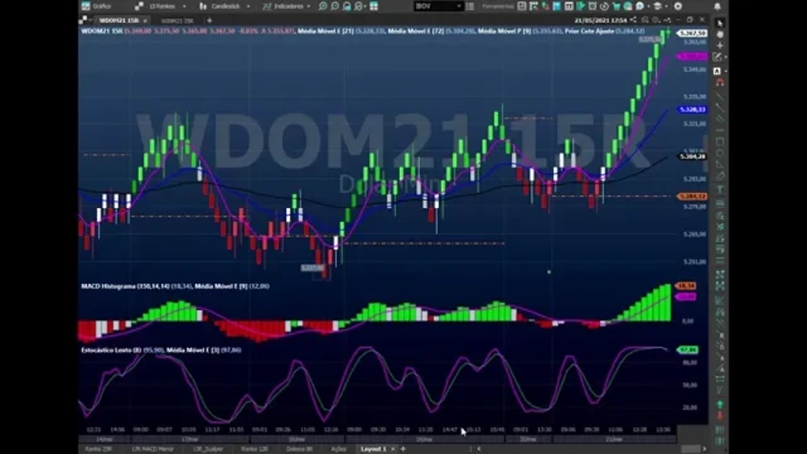Click the MACD Histograma indicator title
Viewport: 807px width, 454px height.
pyautogui.click(x=126, y=286)
